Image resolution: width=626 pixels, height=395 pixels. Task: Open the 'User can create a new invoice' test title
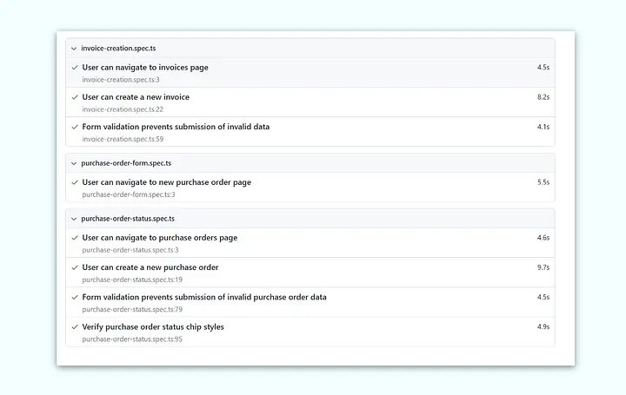click(x=136, y=97)
